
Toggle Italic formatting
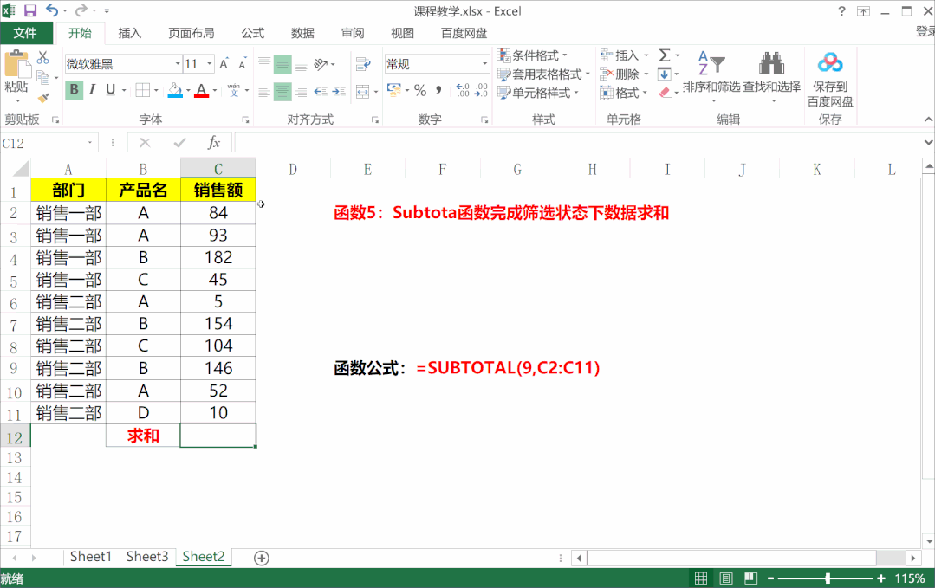[x=93, y=90]
